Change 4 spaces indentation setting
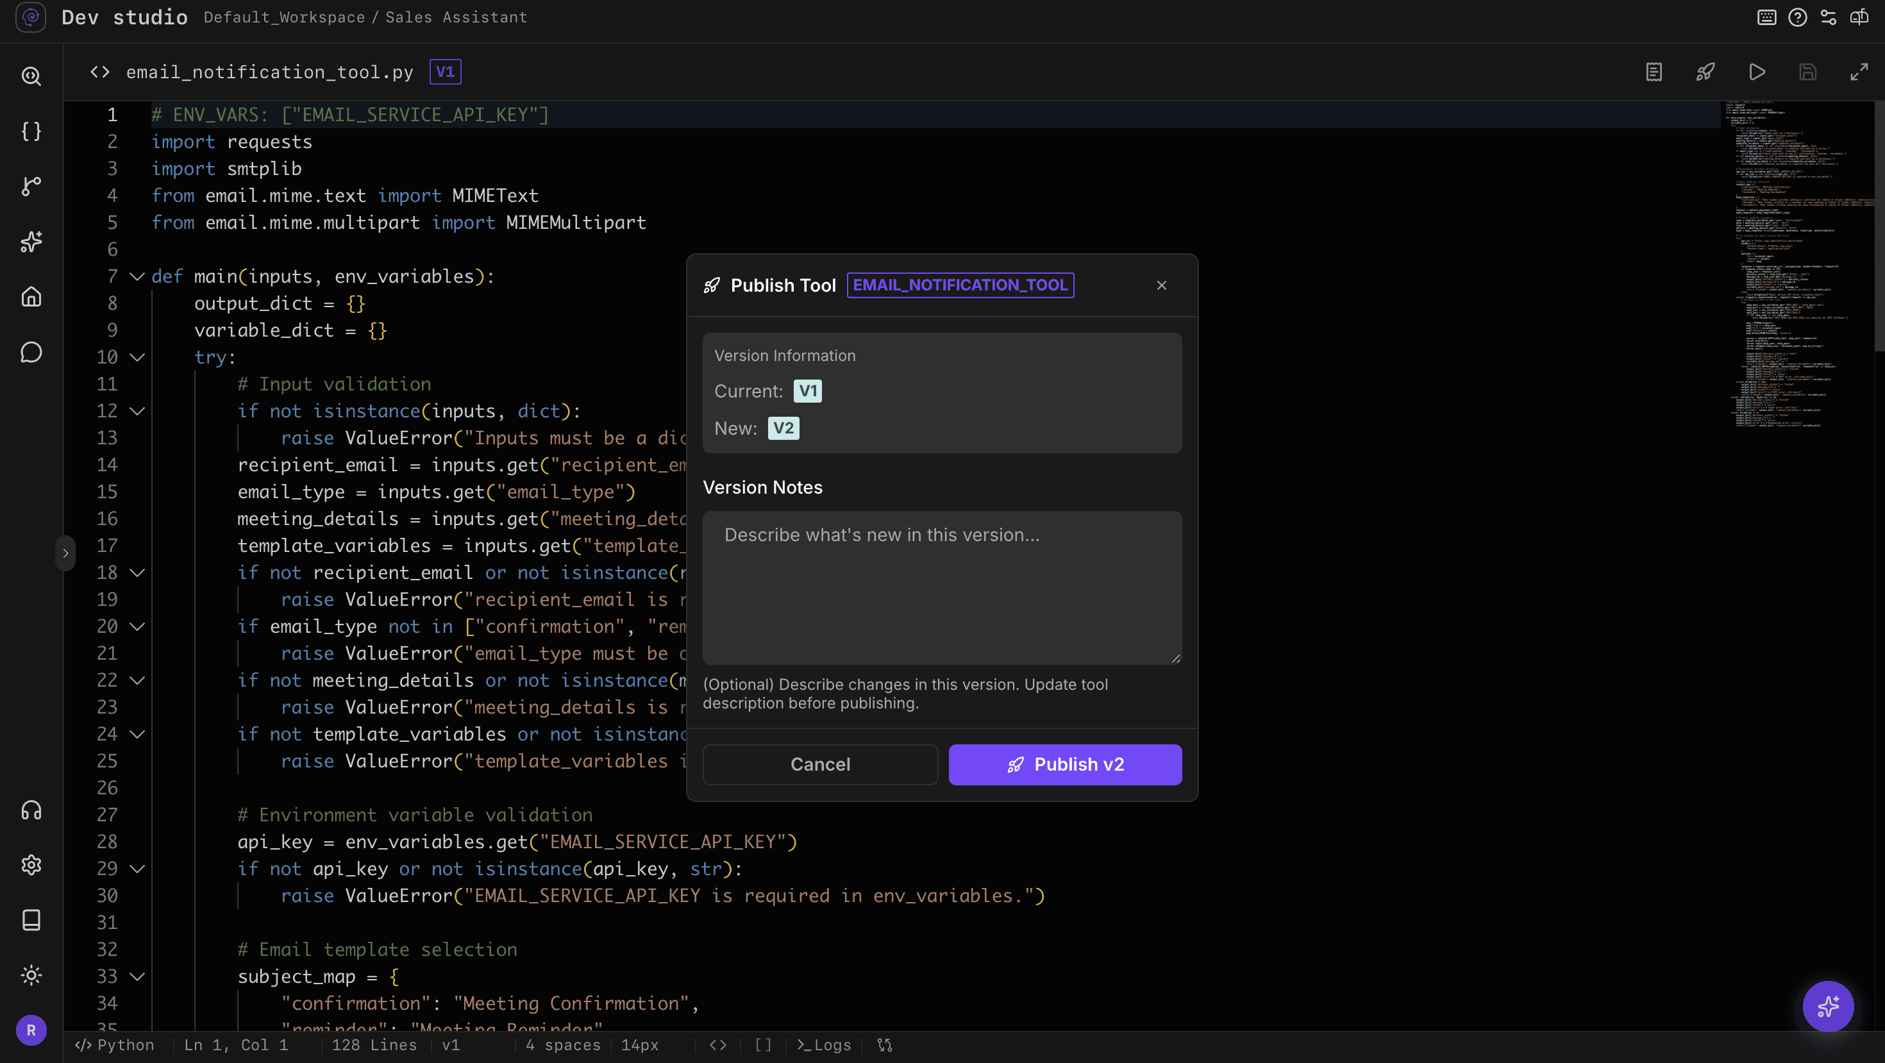Image resolution: width=1885 pixels, height=1063 pixels. pyautogui.click(x=563, y=1044)
